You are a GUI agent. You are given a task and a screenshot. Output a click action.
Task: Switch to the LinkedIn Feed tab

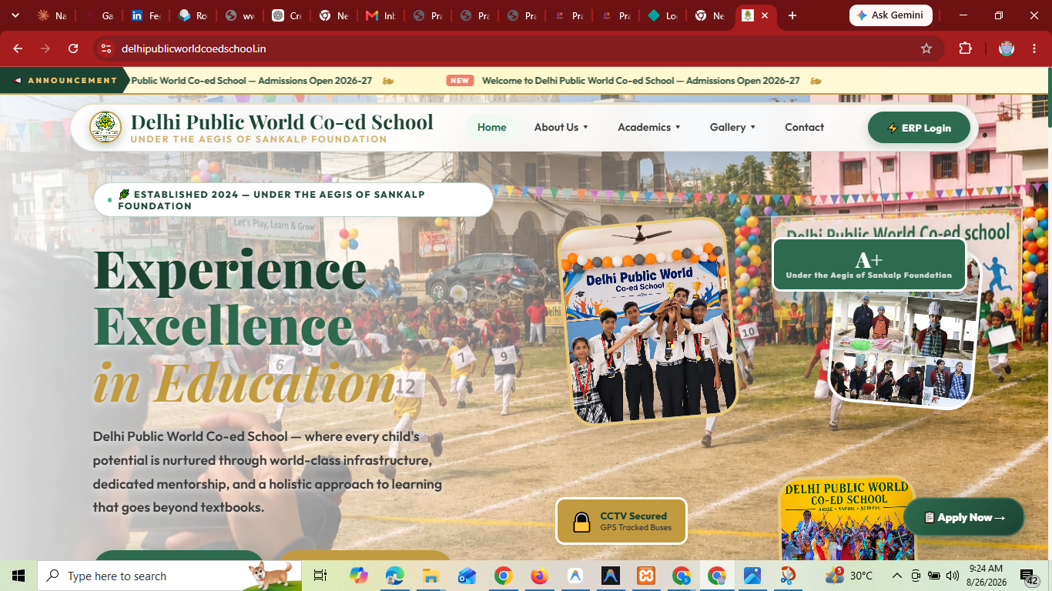146,15
